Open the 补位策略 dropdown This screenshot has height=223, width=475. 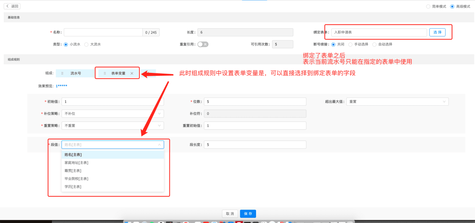pyautogui.click(x=113, y=113)
